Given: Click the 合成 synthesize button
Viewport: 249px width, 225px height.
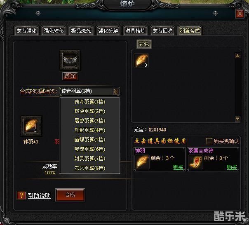Looking at the screenshot, I should pyautogui.click(x=70, y=195).
